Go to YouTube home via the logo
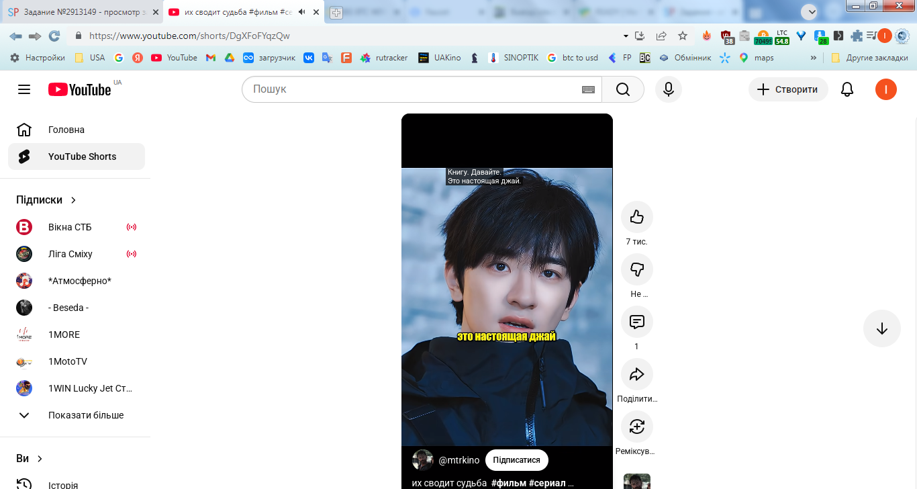 click(x=80, y=89)
